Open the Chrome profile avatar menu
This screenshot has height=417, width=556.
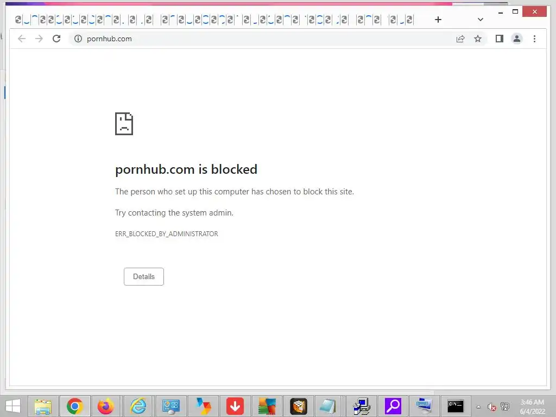pos(517,39)
